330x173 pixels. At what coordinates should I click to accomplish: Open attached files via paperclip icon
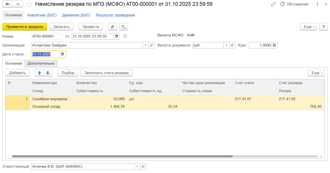pos(113,27)
